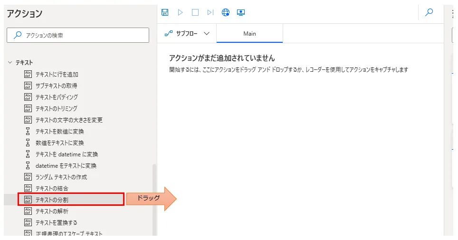This screenshot has width=458, height=240.
Task: Click the Save flow icon
Action: 165,12
